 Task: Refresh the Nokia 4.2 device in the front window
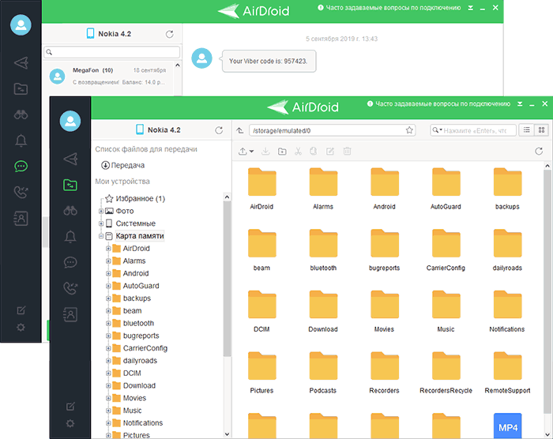219,130
